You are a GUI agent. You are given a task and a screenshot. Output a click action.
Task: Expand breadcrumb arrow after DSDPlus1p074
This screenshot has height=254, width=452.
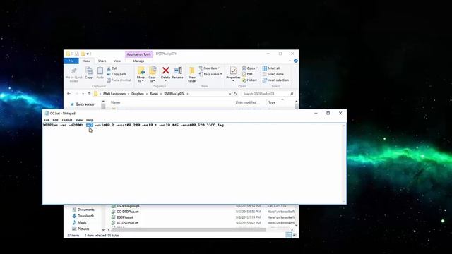[x=187, y=94]
